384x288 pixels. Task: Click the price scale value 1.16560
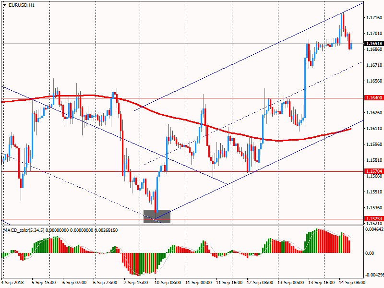tap(374, 81)
